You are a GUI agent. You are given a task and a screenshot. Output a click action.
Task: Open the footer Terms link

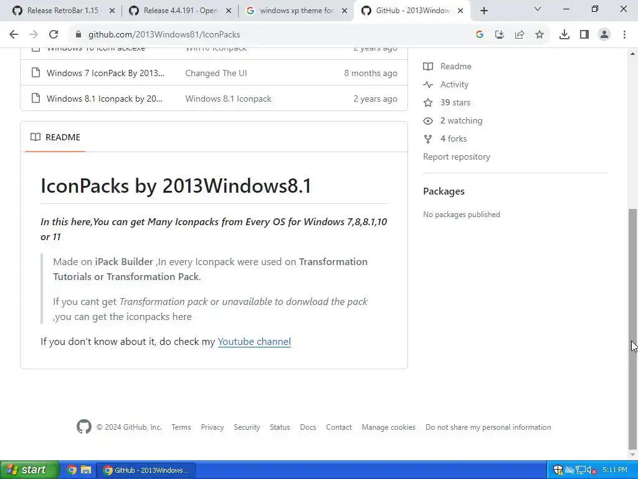coord(181,427)
